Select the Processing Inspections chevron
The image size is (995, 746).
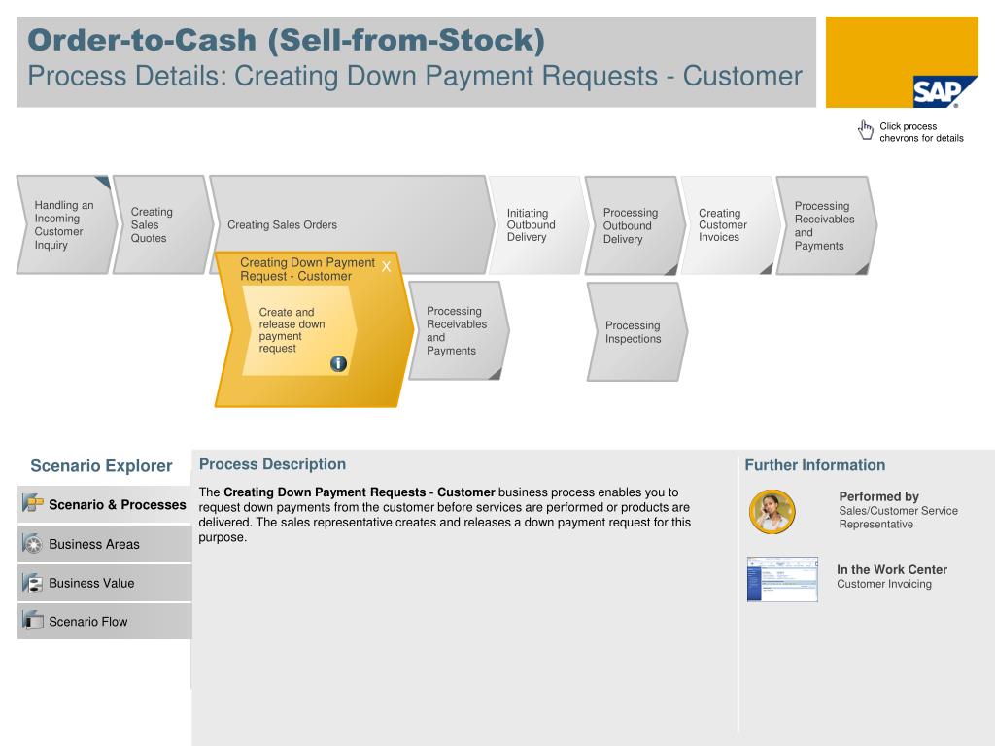pos(637,332)
